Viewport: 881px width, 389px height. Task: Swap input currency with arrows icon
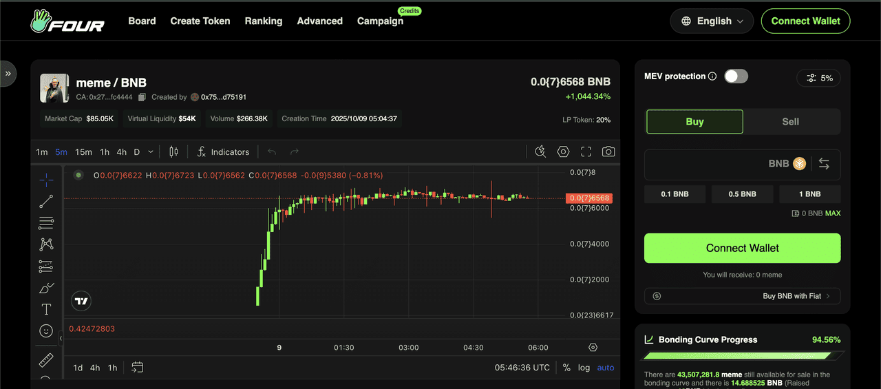pos(824,164)
